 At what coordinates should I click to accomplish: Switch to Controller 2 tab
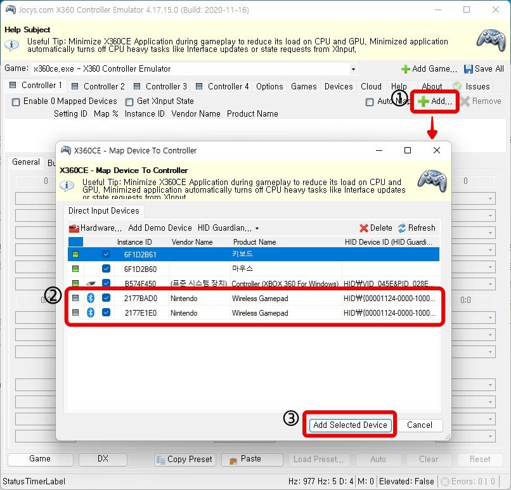[x=98, y=86]
